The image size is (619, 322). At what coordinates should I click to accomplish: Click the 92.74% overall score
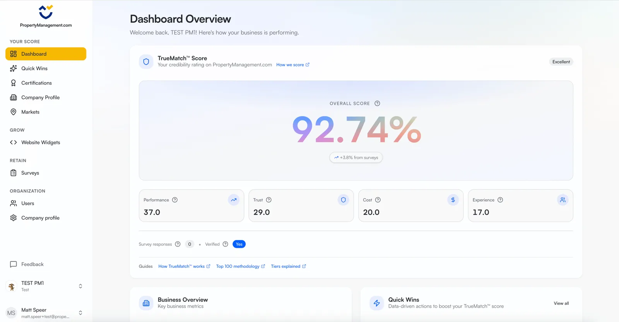pyautogui.click(x=356, y=130)
